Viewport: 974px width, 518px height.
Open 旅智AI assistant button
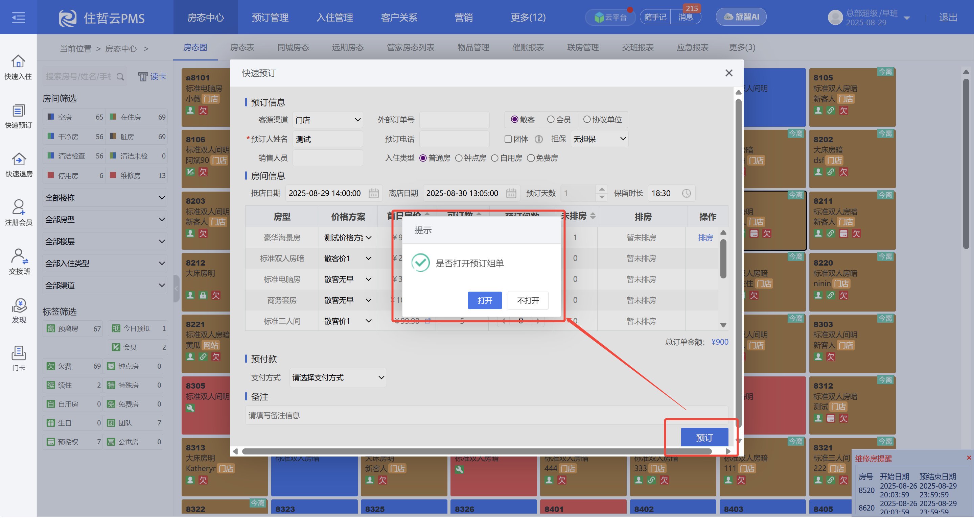(741, 17)
